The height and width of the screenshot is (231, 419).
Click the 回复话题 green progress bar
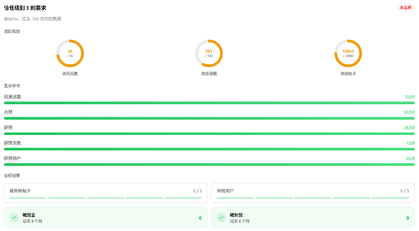[x=209, y=103]
